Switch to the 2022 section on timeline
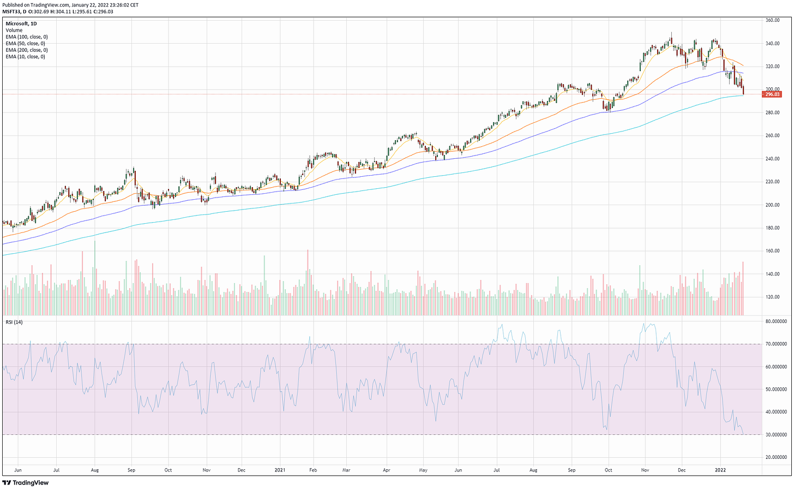The height and width of the screenshot is (490, 794). point(721,469)
